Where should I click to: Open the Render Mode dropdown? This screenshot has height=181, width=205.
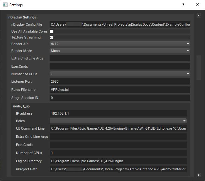(120, 51)
